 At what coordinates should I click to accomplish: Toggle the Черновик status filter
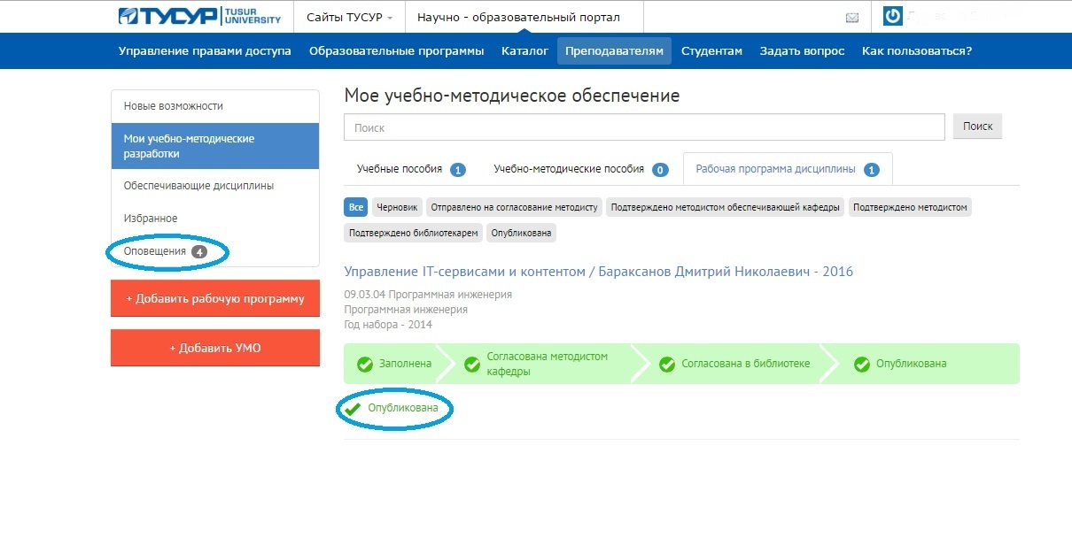pyautogui.click(x=397, y=208)
